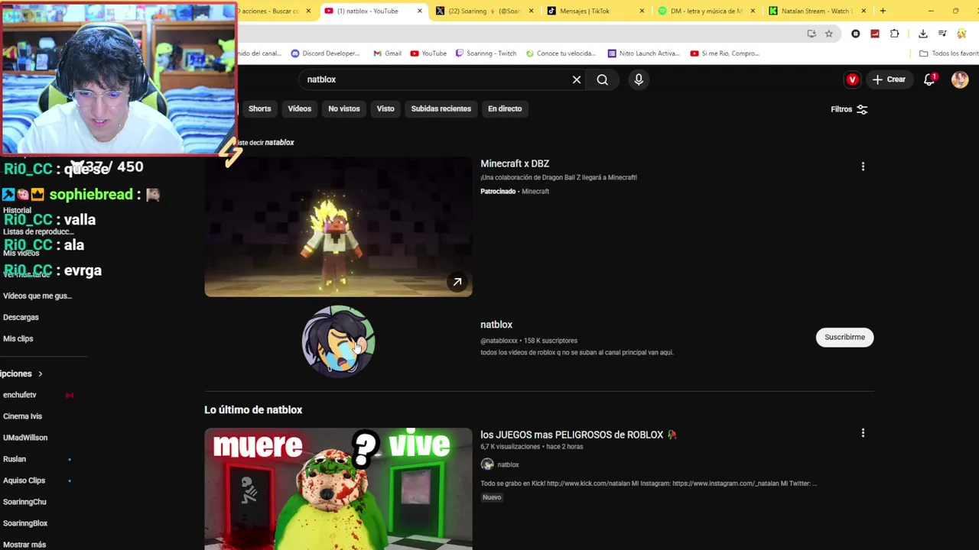This screenshot has height=550, width=979.
Task: Open the Gmail bookmark
Action: pos(387,53)
